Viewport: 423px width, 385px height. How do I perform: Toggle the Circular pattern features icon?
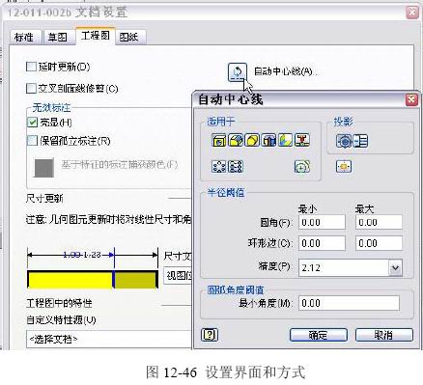(219, 167)
